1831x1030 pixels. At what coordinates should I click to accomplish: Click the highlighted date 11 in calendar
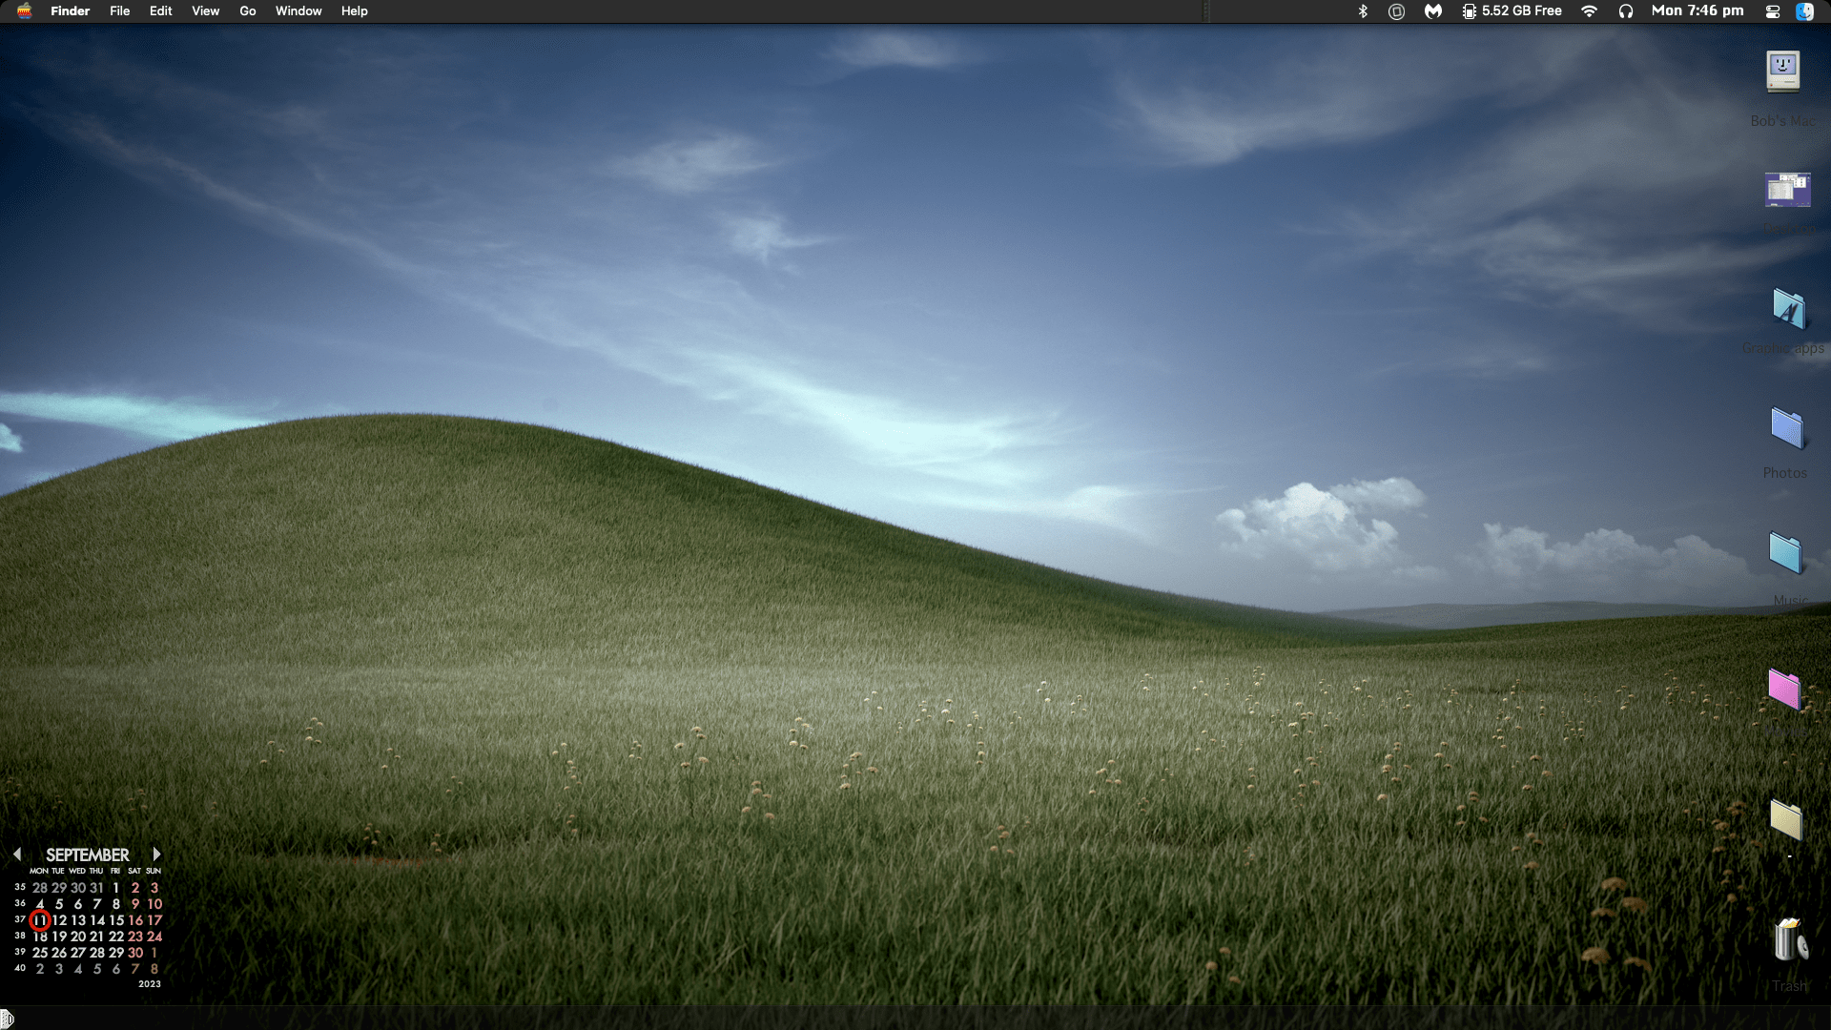click(40, 920)
